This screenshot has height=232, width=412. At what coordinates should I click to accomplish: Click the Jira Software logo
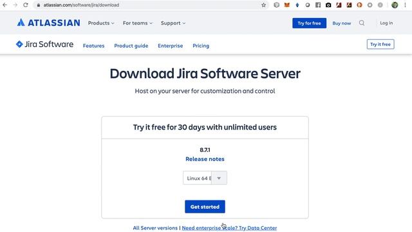tap(44, 44)
